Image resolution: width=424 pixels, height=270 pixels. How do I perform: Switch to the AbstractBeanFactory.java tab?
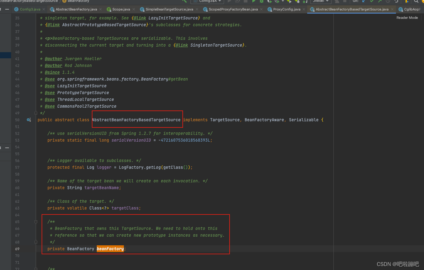tap(76, 9)
